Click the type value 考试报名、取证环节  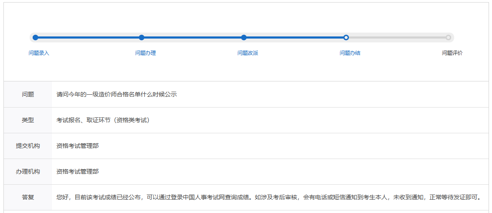[x=103, y=120]
